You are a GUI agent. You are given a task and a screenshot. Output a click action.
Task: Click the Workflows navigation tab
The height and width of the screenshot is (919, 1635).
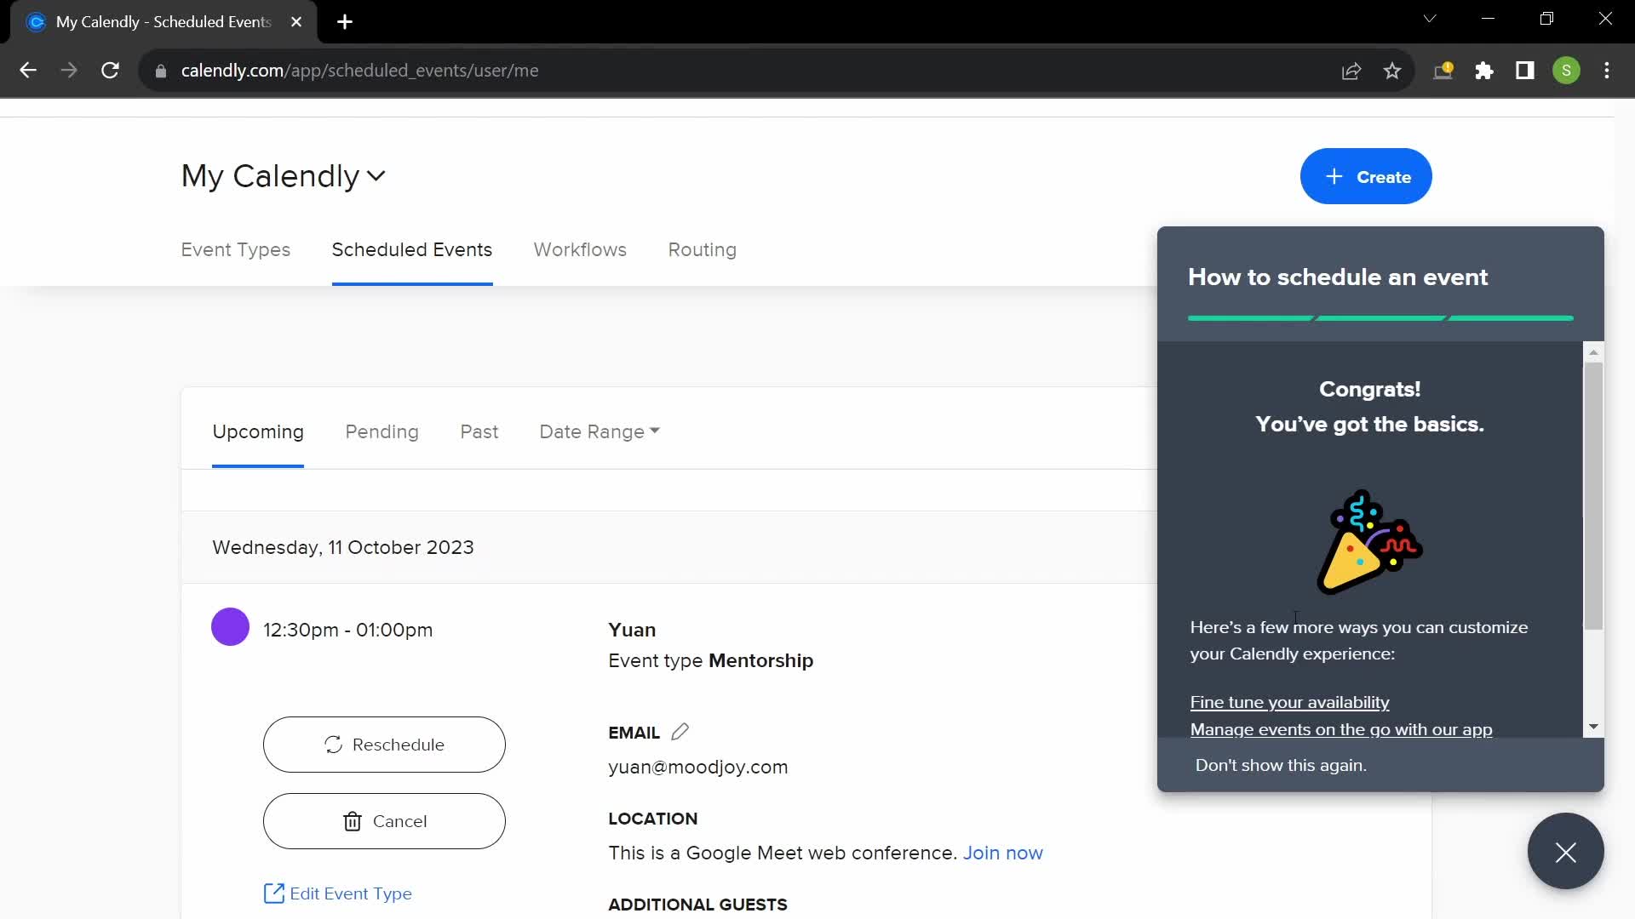pyautogui.click(x=581, y=250)
